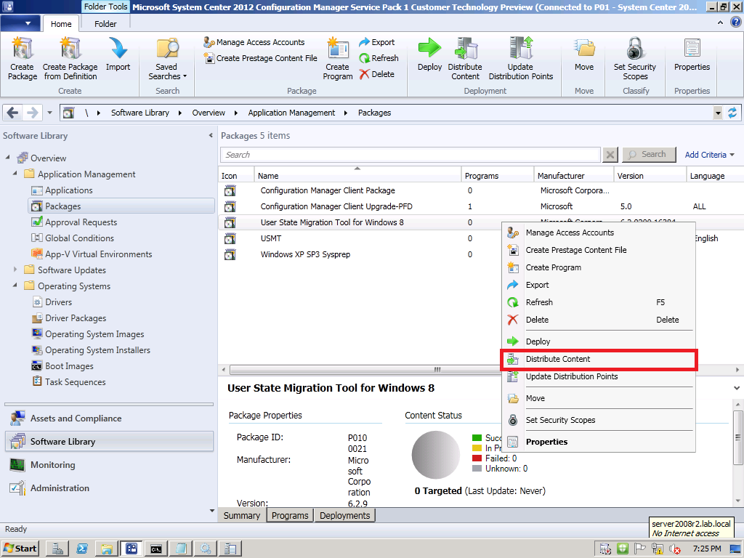The width and height of the screenshot is (744, 558).
Task: Click Create Package from Definition icon
Action: 70,58
